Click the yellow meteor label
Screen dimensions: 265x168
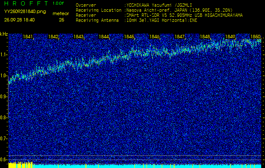[62, 13]
